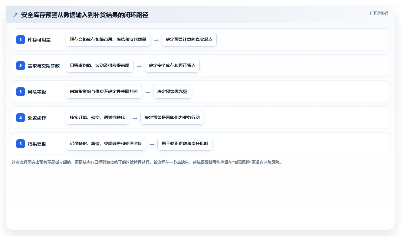The height and width of the screenshot is (236, 401).
Task: Select the flowchart title 安全库存预警从数据输入到补货结果的闭环路径
Action: point(85,15)
